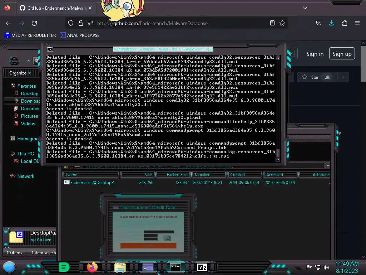Open the tracking protection shield icon

tap(71, 23)
